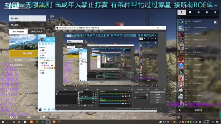Open OBS 编辑(E) menu

point(65,31)
